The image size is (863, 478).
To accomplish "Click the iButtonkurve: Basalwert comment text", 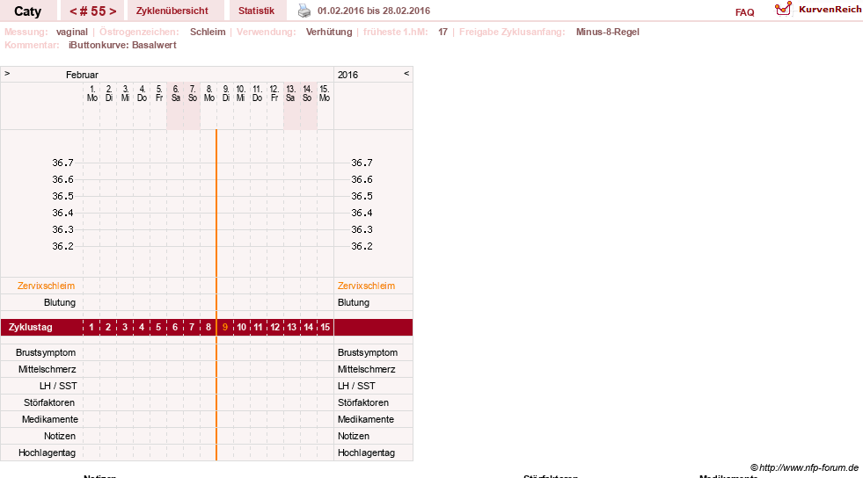I will pyautogui.click(x=122, y=45).
